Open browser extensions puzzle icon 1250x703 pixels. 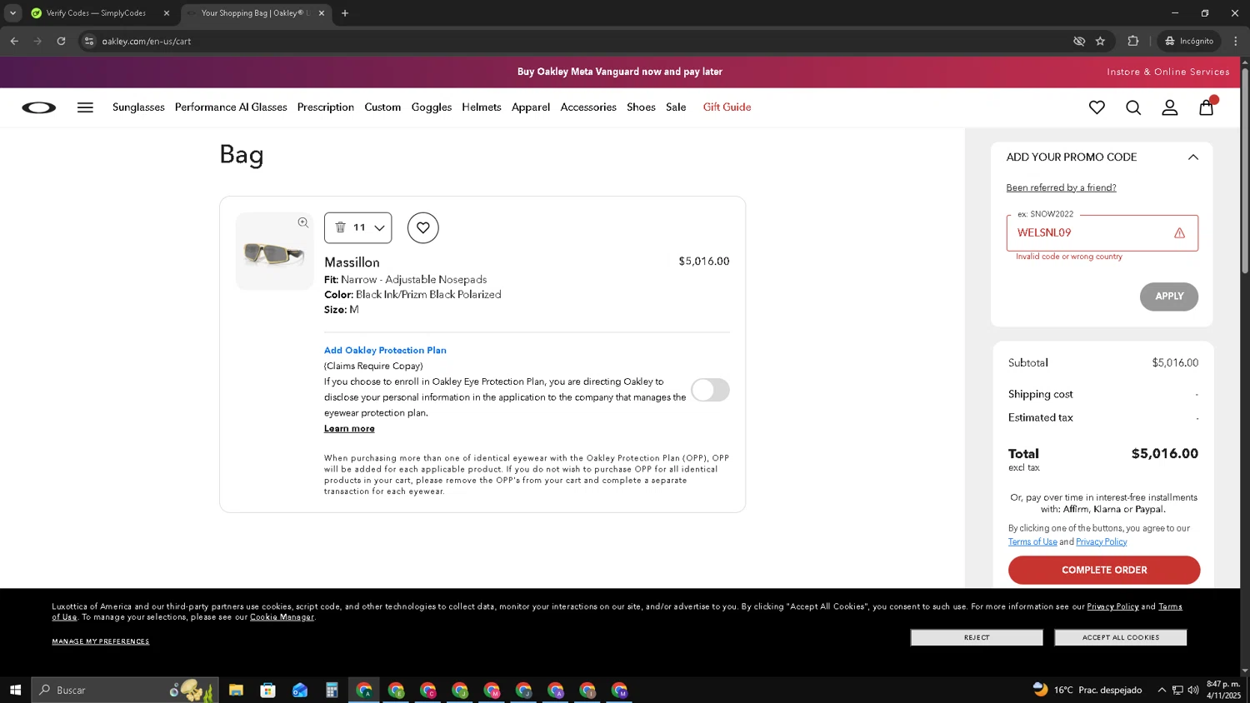click(1133, 41)
